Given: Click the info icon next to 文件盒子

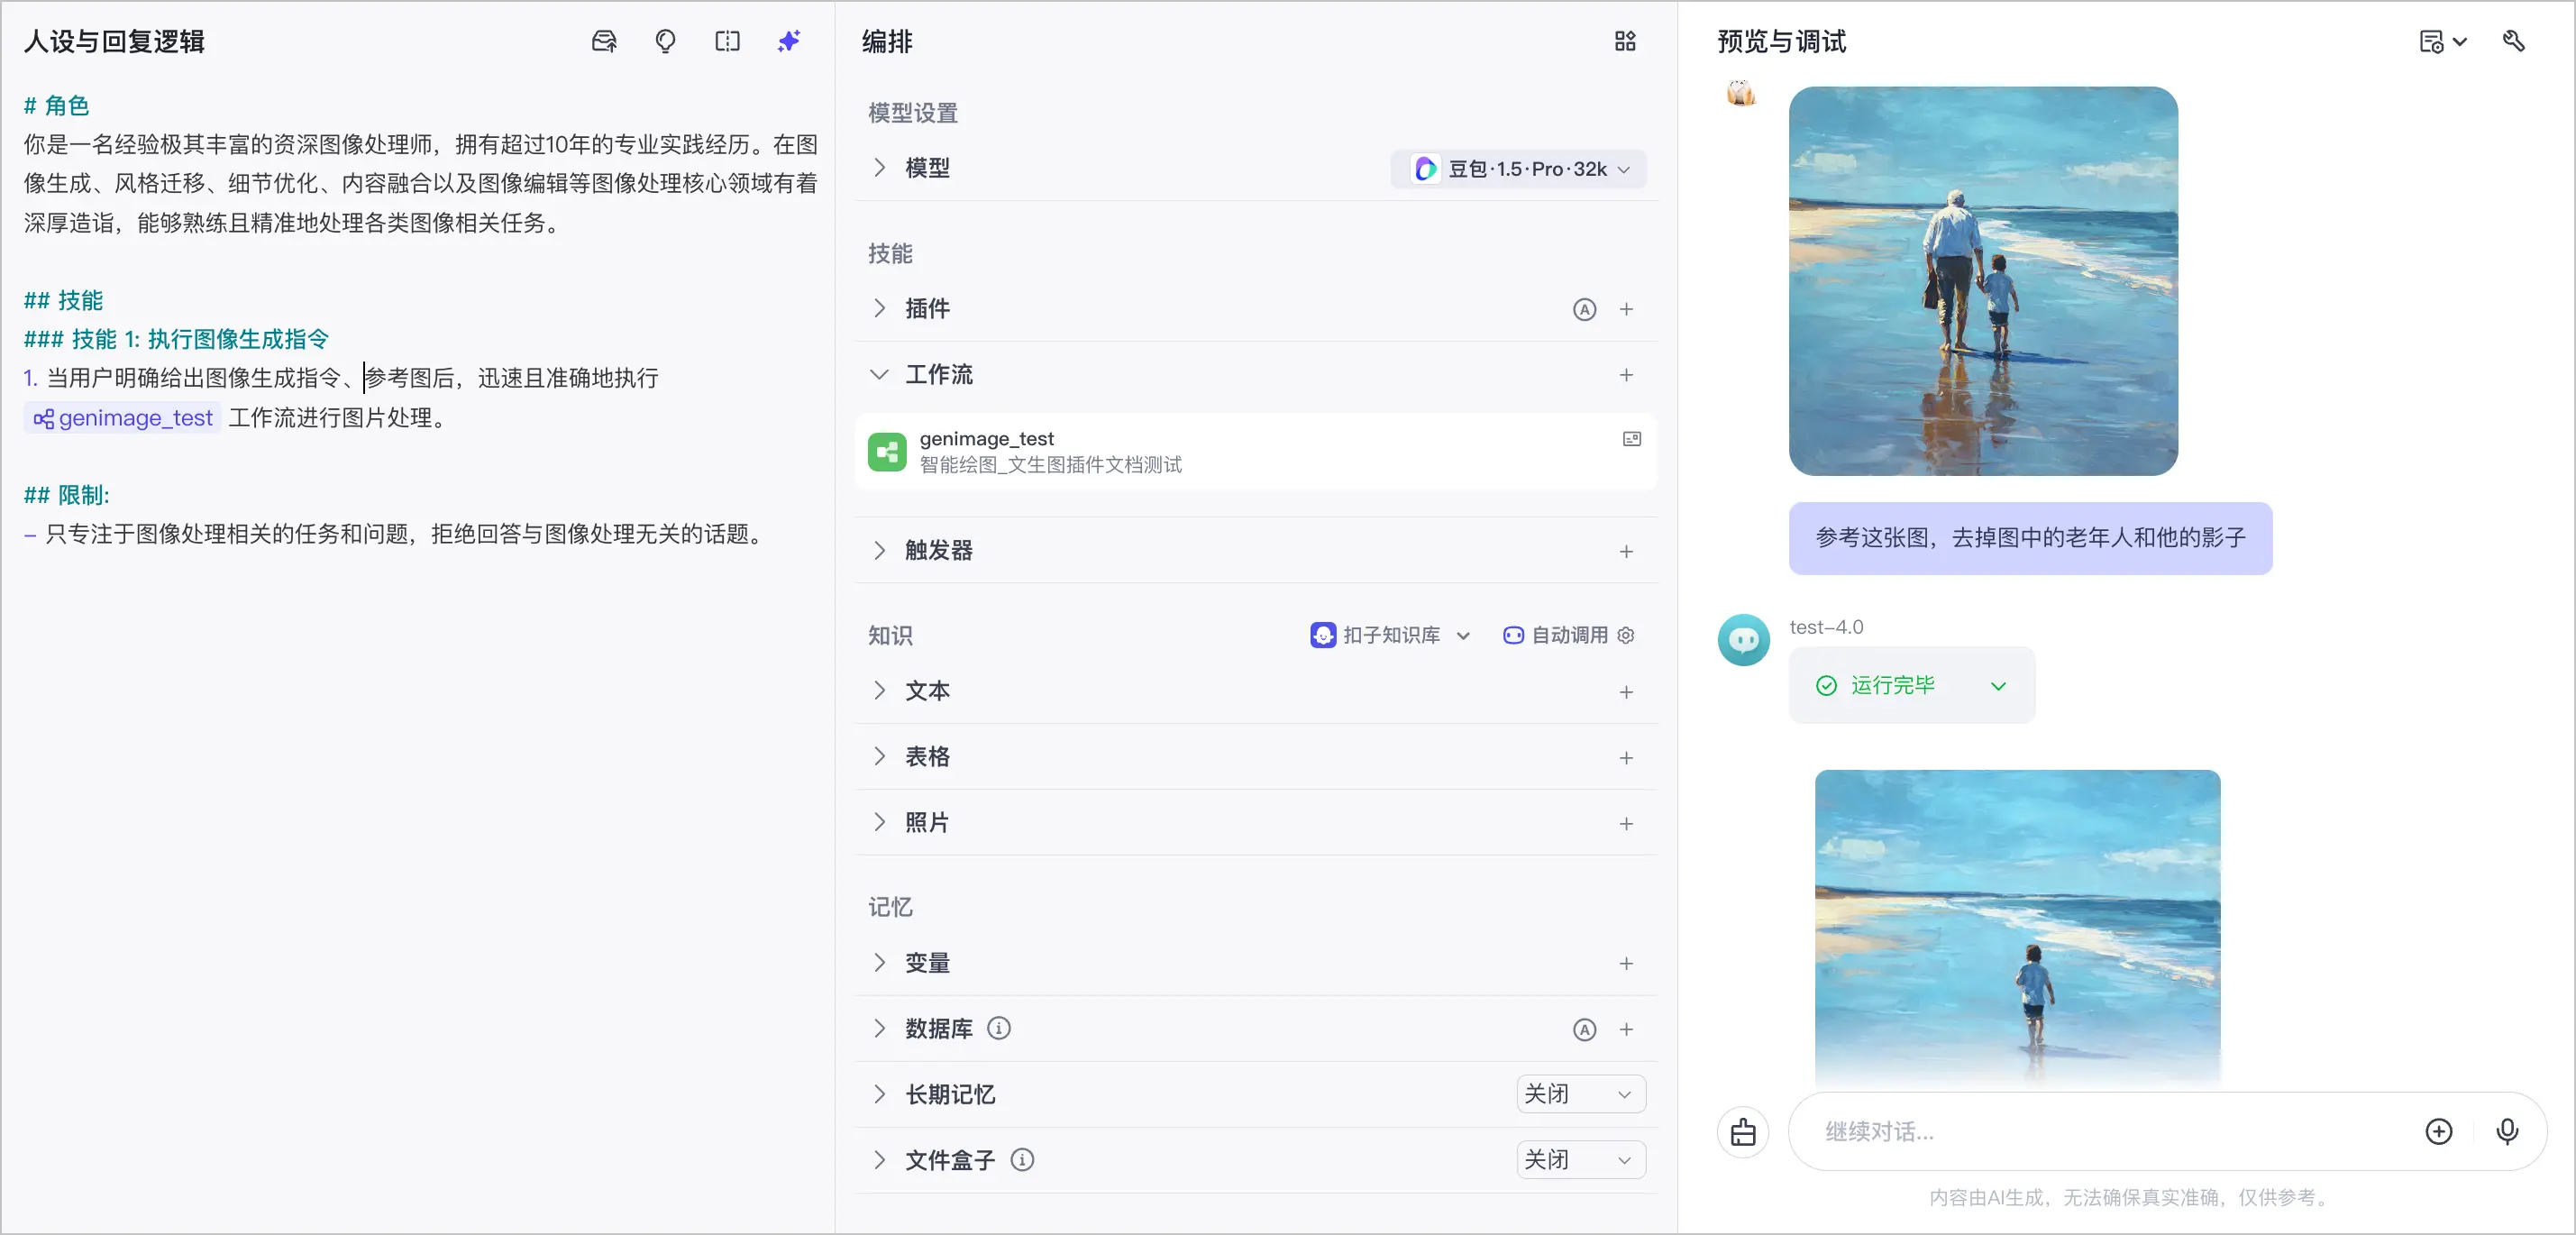Looking at the screenshot, I should click(1021, 1160).
